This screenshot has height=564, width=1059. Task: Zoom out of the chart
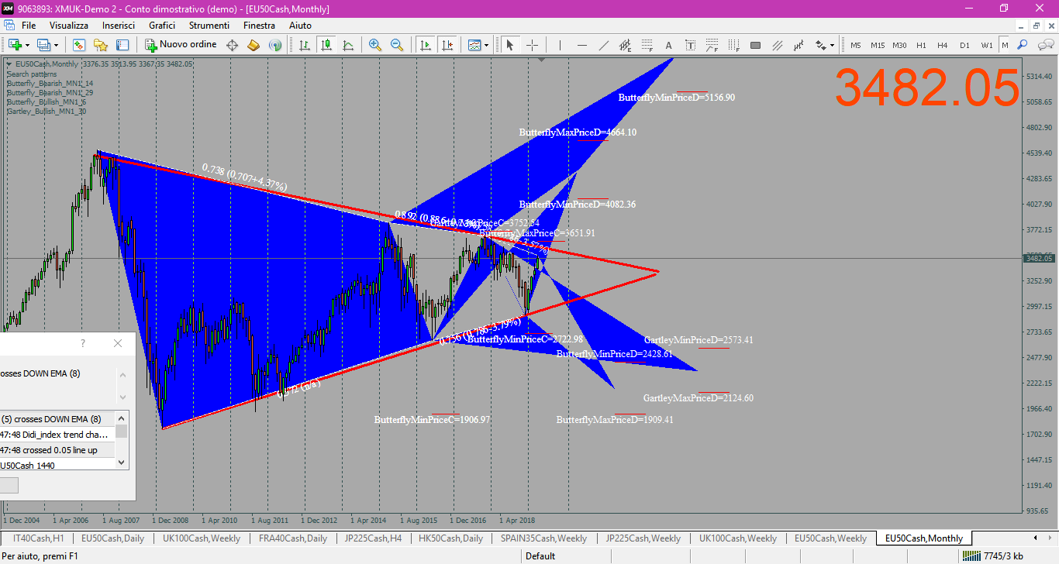397,45
